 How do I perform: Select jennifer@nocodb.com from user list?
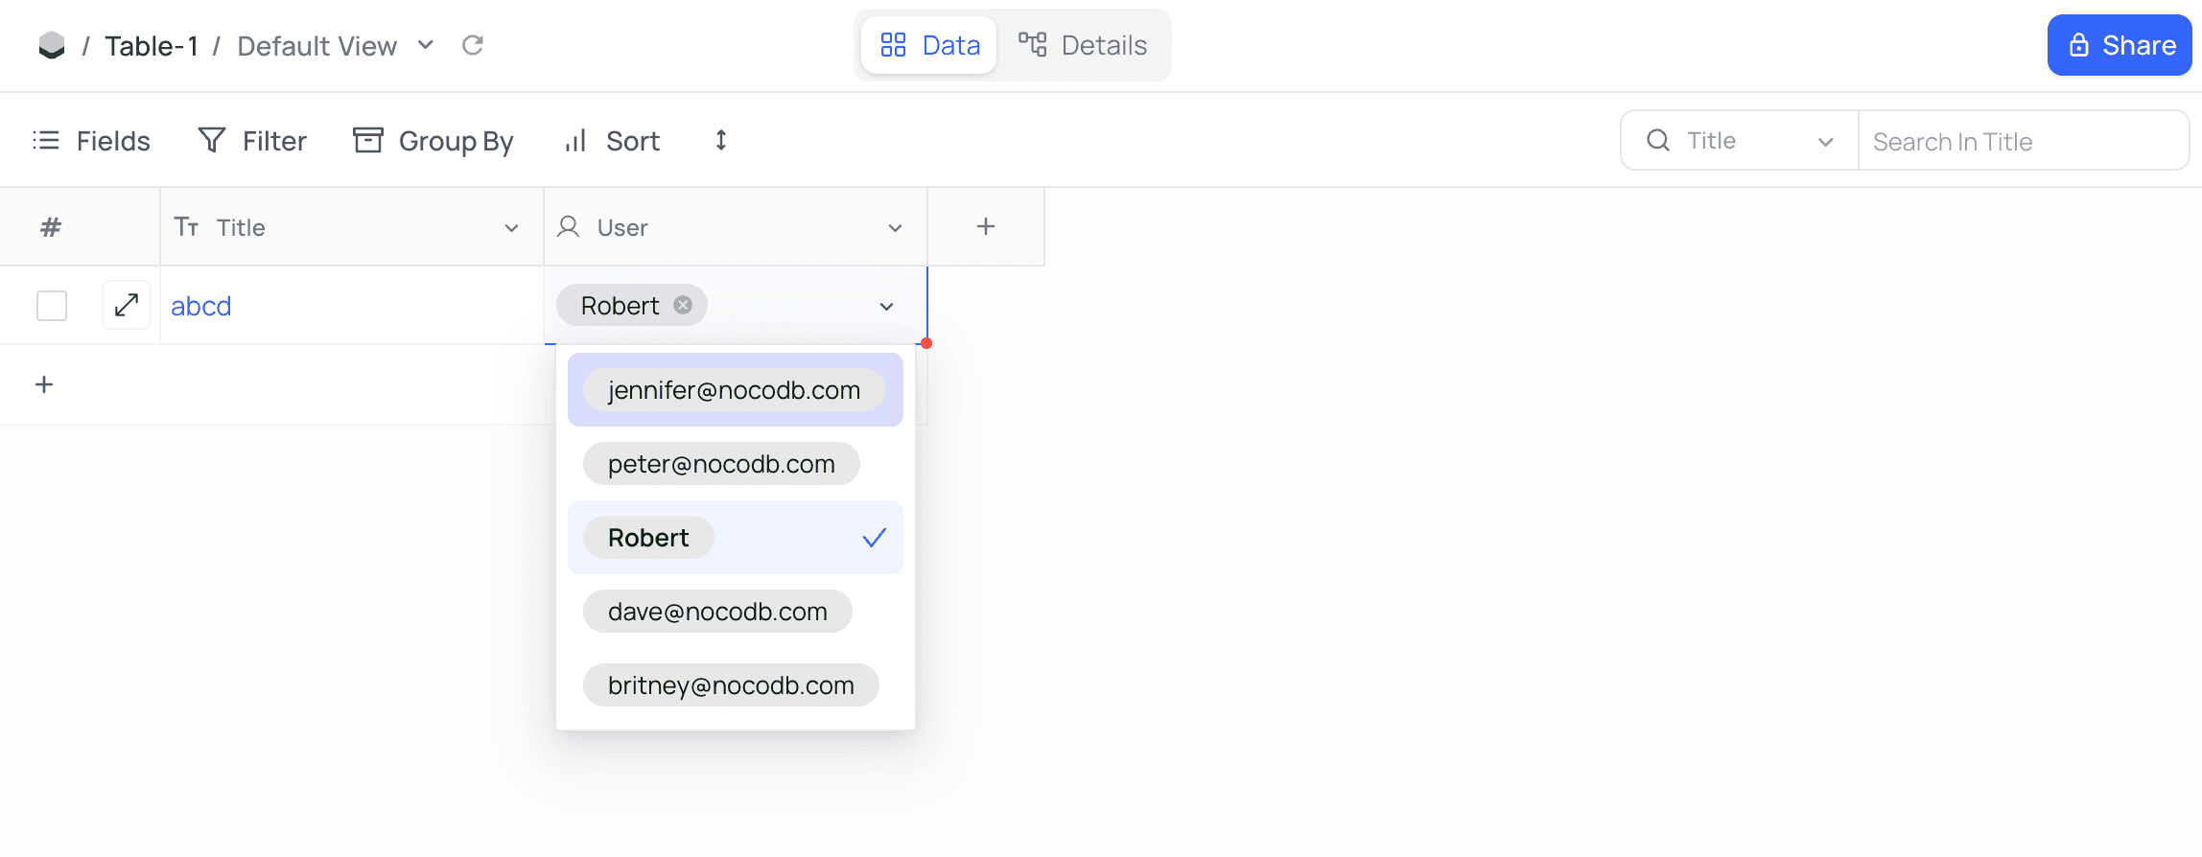(x=735, y=390)
